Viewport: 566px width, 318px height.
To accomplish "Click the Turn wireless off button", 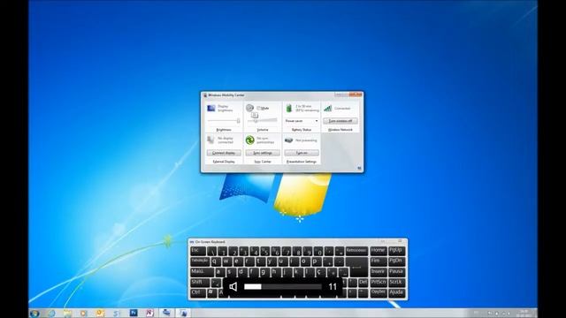I will click(x=340, y=121).
